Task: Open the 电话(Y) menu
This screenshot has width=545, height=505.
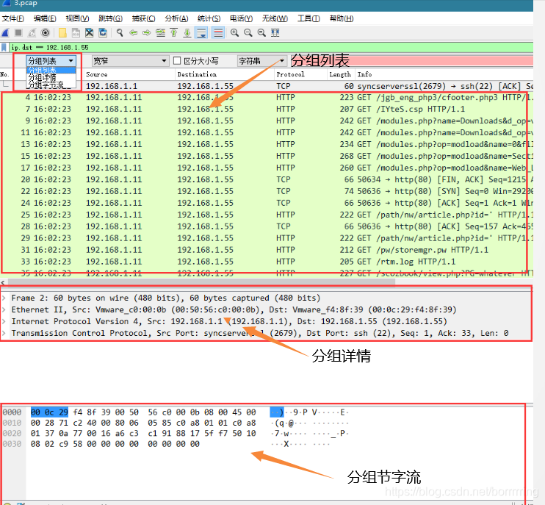Action: [241, 18]
